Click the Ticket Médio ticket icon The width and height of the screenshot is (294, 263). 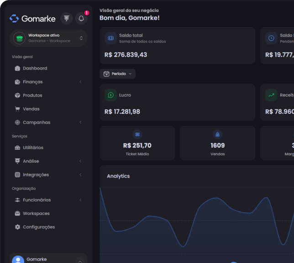click(137, 134)
